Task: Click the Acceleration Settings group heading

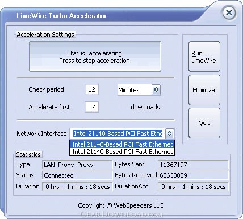Action: click(x=45, y=35)
